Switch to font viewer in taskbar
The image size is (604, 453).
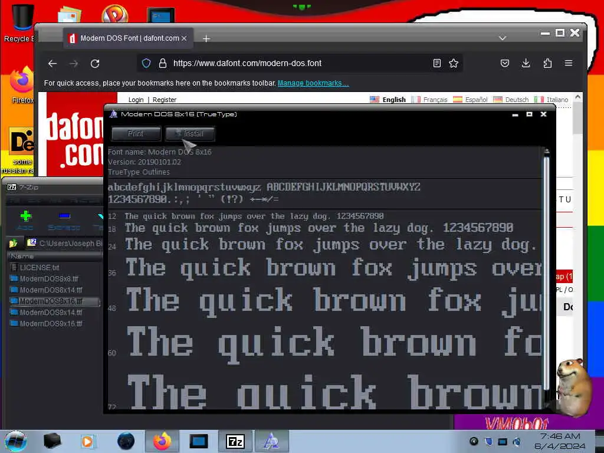click(x=271, y=441)
